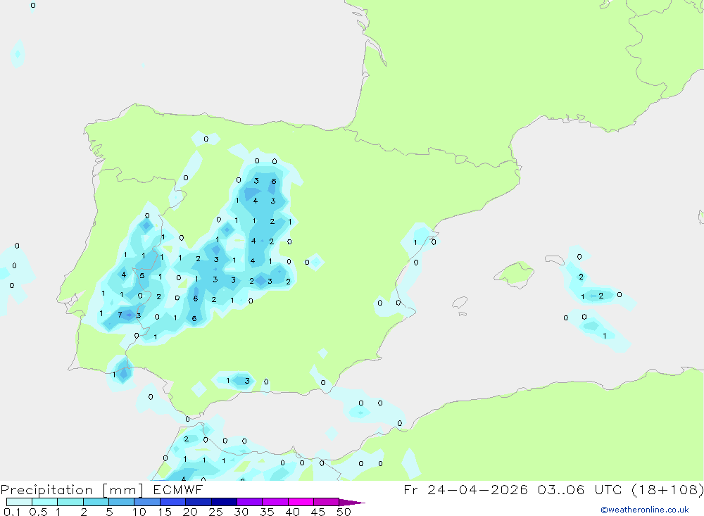Pick the legend swatch between 45 and 50
The image size is (704, 516).
click(x=327, y=502)
